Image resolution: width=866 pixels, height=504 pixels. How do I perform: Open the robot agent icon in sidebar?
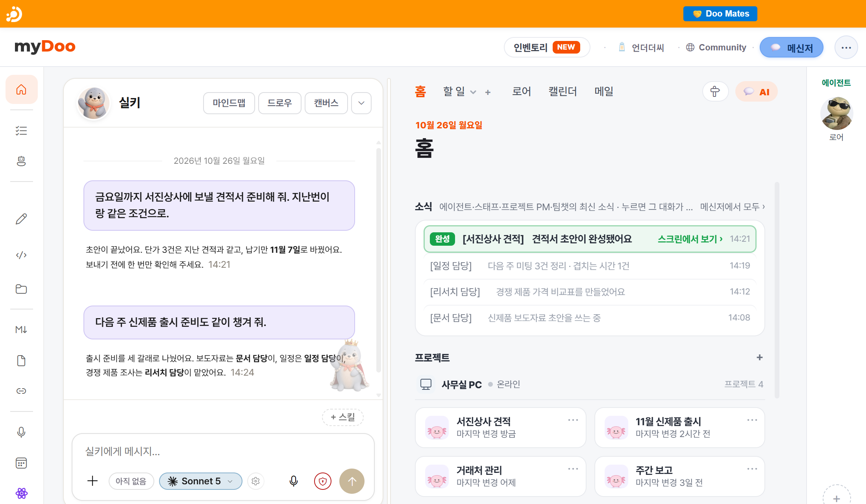point(21,161)
